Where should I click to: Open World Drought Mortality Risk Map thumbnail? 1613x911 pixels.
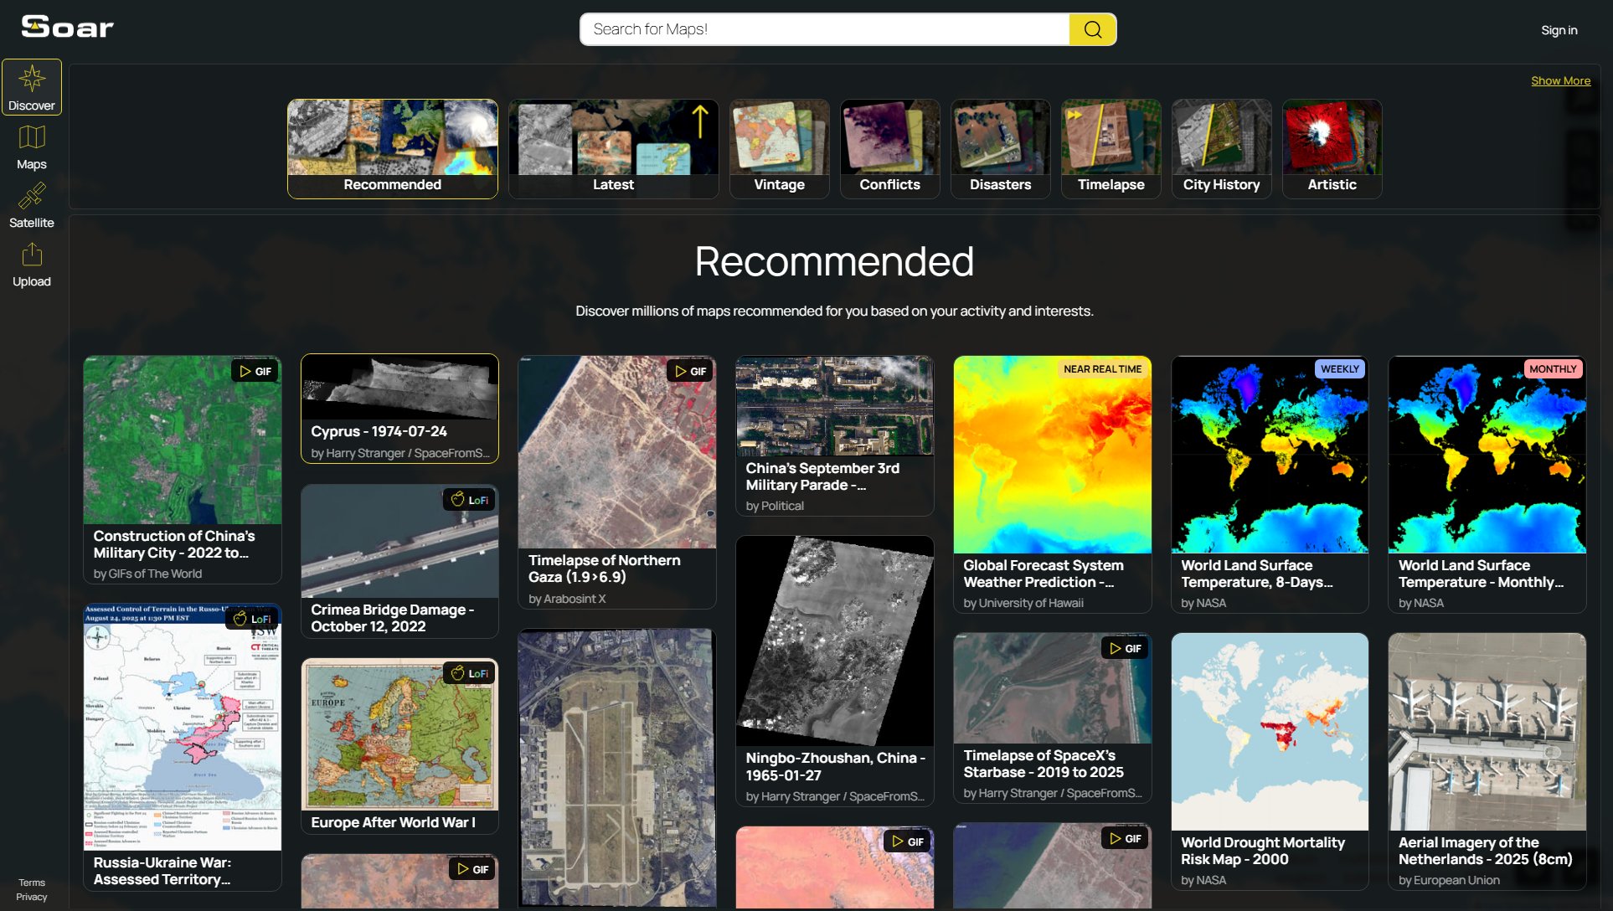pos(1270,732)
